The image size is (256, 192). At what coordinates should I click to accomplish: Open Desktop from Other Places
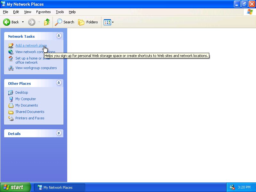click(x=21, y=92)
